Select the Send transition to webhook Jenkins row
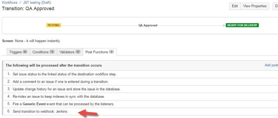 pyautogui.click(x=141, y=111)
